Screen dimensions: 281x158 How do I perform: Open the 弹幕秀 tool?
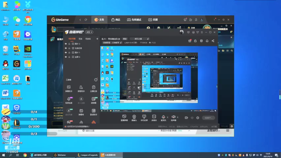[x=81, y=112]
